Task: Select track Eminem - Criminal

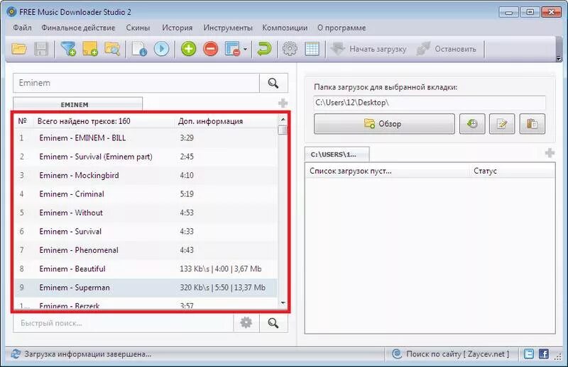Action: pyautogui.click(x=146, y=194)
